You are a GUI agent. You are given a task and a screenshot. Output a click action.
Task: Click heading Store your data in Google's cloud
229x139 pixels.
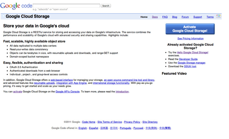pyautogui.click(x=36, y=26)
